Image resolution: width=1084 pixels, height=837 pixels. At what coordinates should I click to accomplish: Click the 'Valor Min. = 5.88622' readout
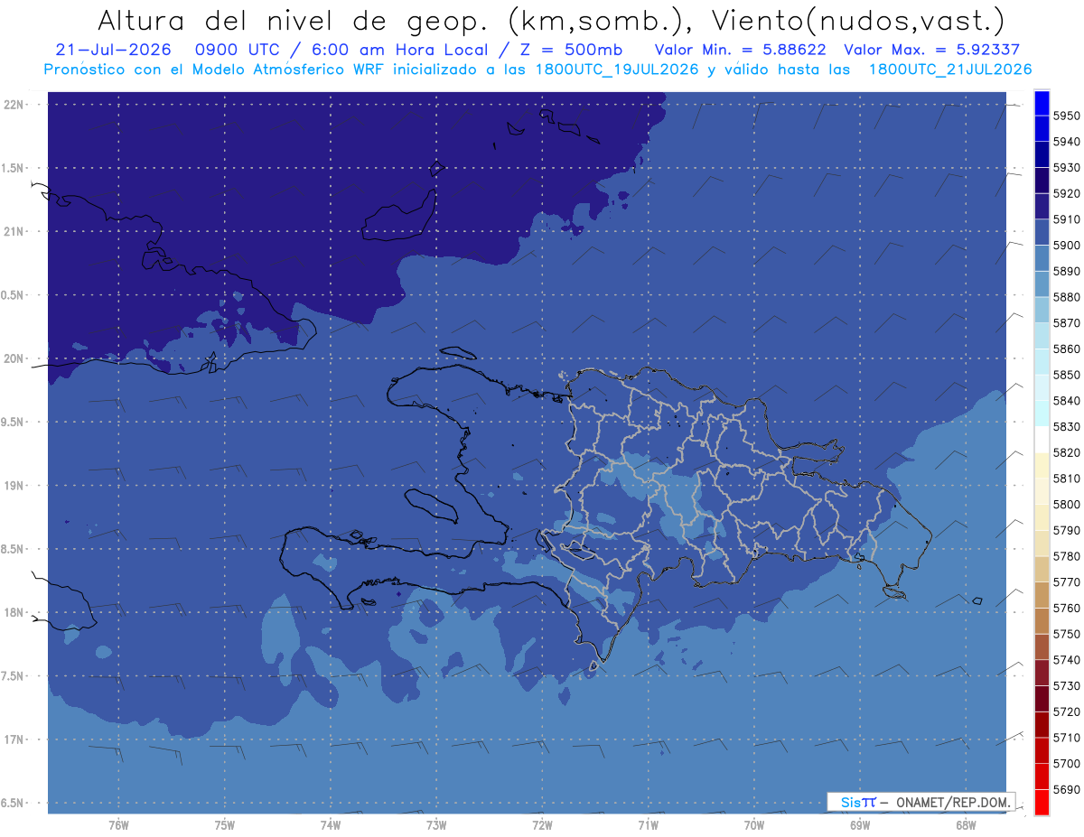click(741, 50)
